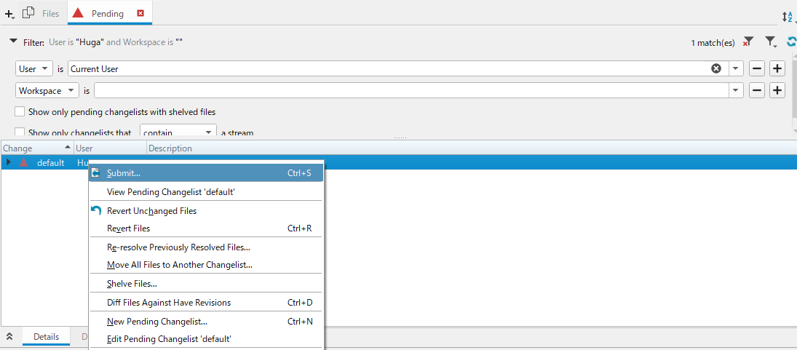Remove the User filter row with minus
Viewport: 797px width, 350px height.
point(757,68)
